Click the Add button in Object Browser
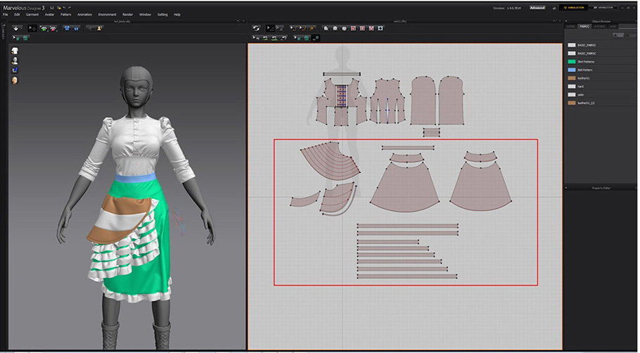The width and height of the screenshot is (640, 353). point(620,34)
